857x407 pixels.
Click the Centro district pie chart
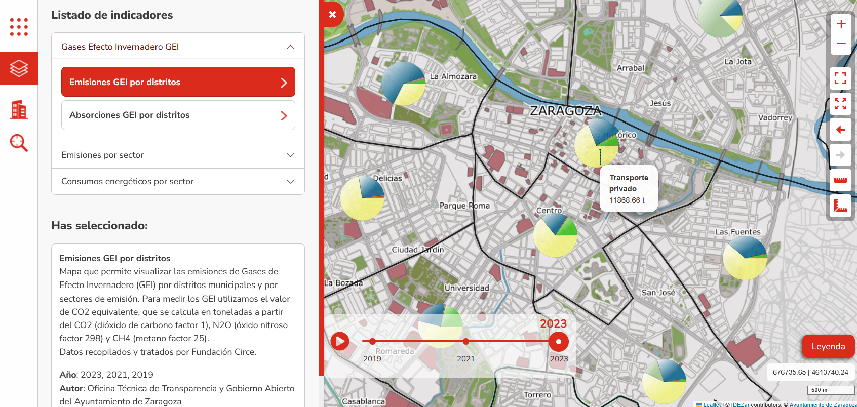[556, 235]
